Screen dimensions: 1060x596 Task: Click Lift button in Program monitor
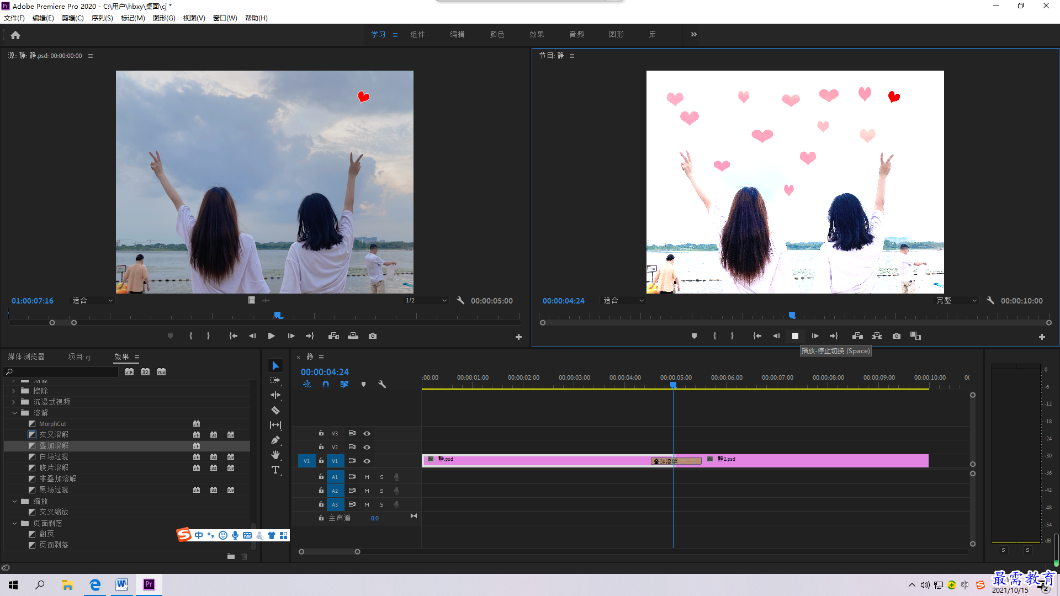857,336
